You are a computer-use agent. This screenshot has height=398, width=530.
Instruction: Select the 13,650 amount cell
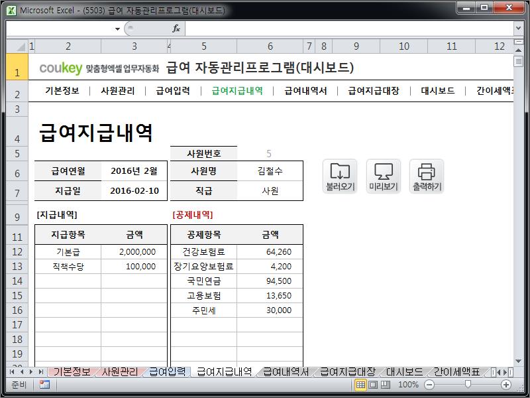[270, 295]
